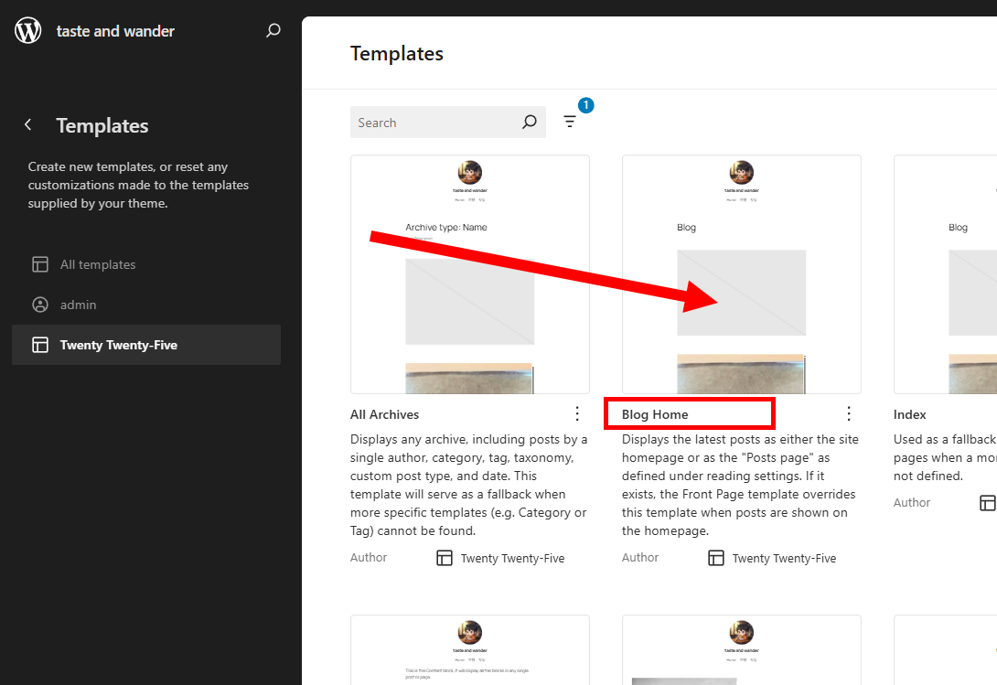Open the Blog Home template title

click(655, 414)
